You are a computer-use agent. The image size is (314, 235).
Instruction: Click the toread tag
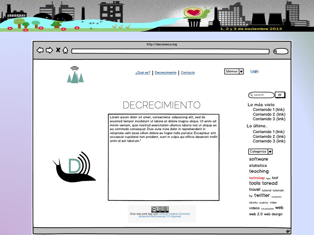(269, 183)
